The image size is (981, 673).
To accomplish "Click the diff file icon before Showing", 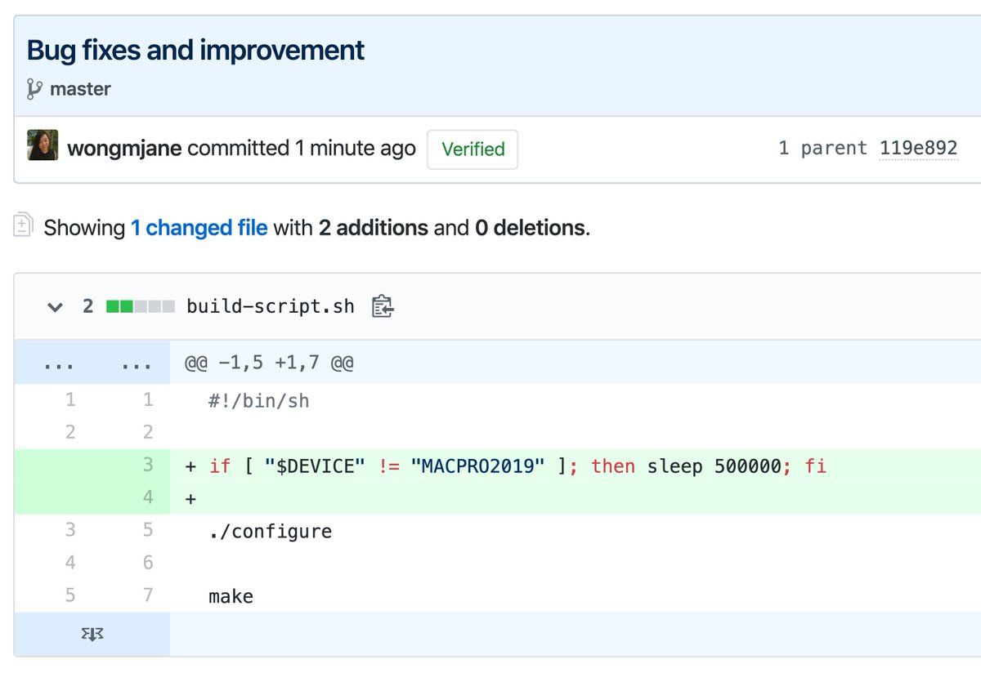I will pyautogui.click(x=23, y=225).
